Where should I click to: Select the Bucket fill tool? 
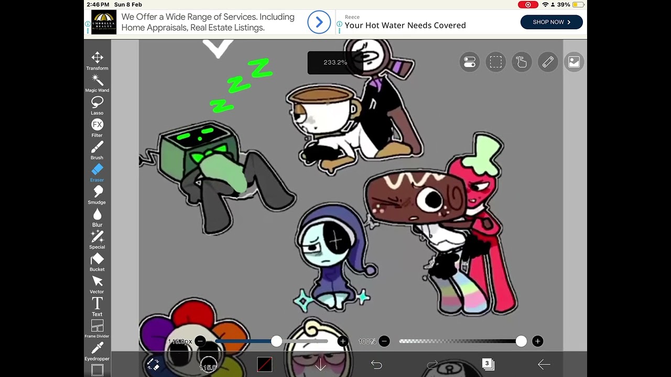pos(97,262)
